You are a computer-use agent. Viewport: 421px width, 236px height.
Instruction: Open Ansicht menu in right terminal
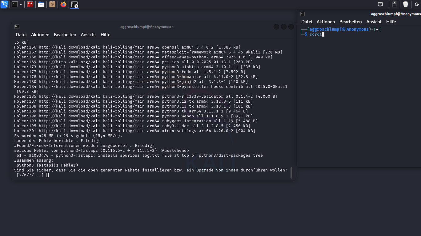(374, 22)
